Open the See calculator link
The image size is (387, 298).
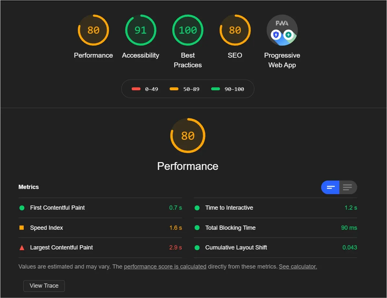point(298,267)
